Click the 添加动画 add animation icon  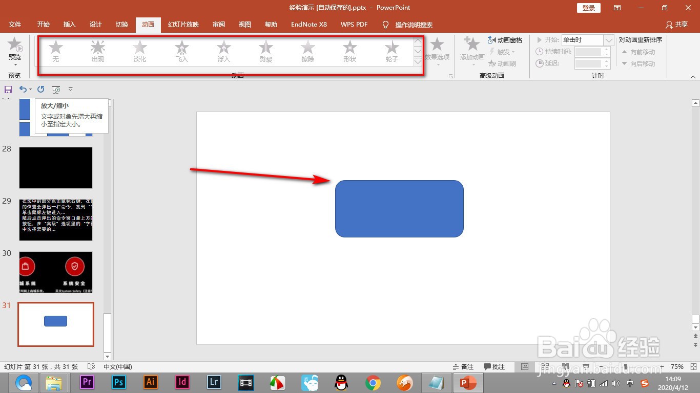pyautogui.click(x=472, y=44)
